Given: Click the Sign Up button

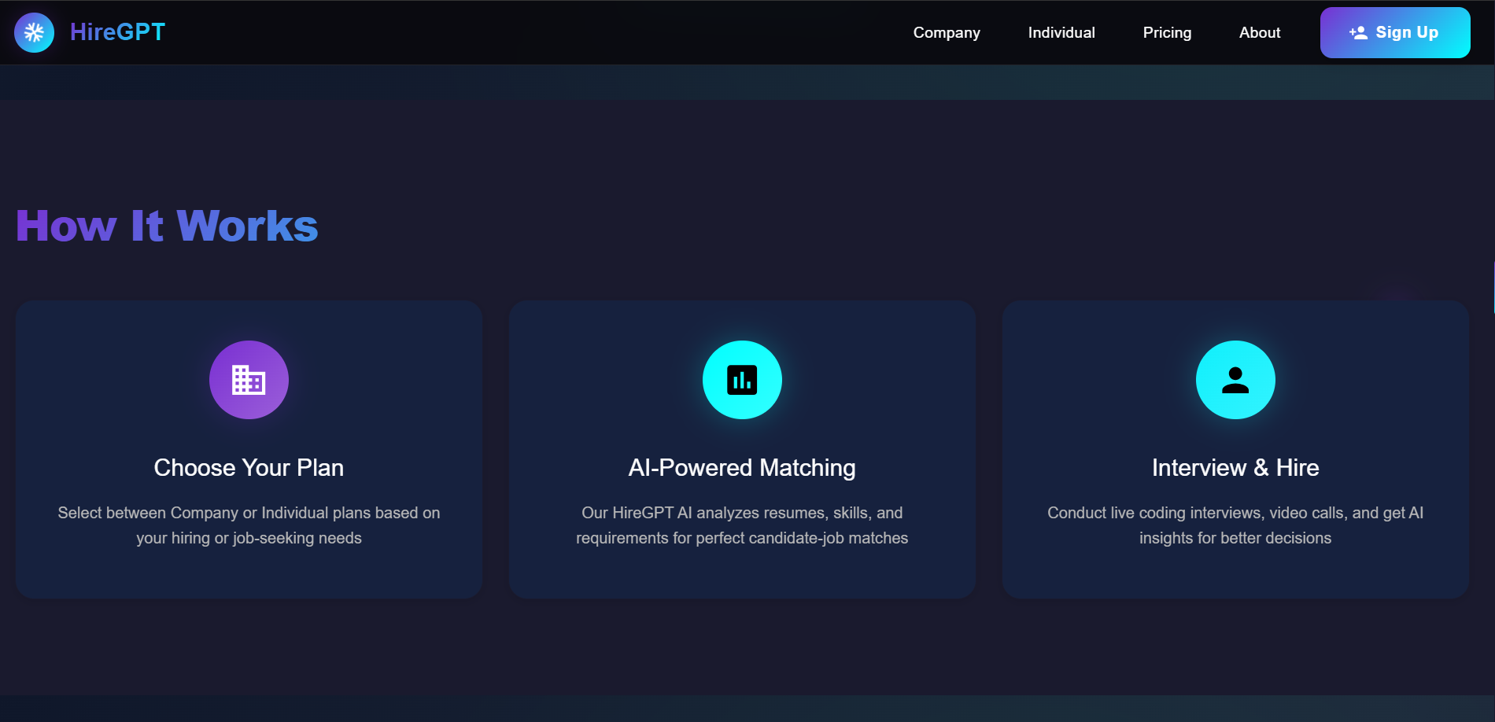Looking at the screenshot, I should 1395,32.
